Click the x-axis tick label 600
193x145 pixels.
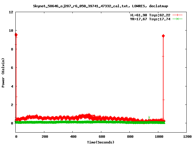(x=102, y=137)
